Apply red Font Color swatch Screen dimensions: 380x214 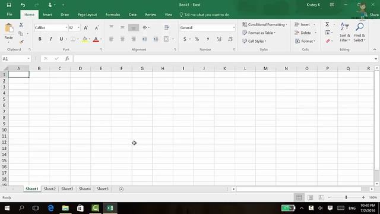click(x=96, y=39)
